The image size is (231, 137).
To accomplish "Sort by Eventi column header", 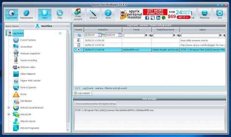I will tap(79, 30).
